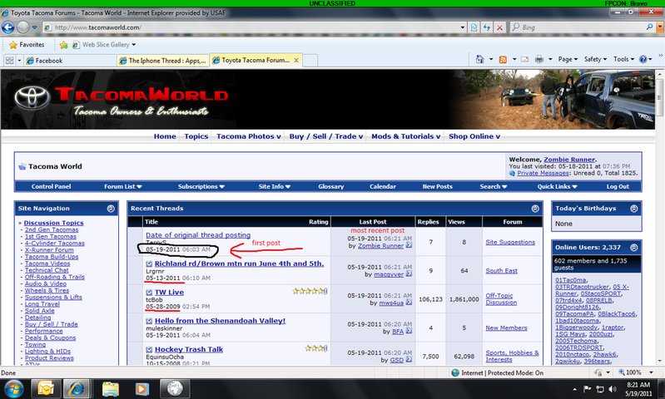Click the Refresh page icon
The image size is (665, 399).
coord(487,27)
